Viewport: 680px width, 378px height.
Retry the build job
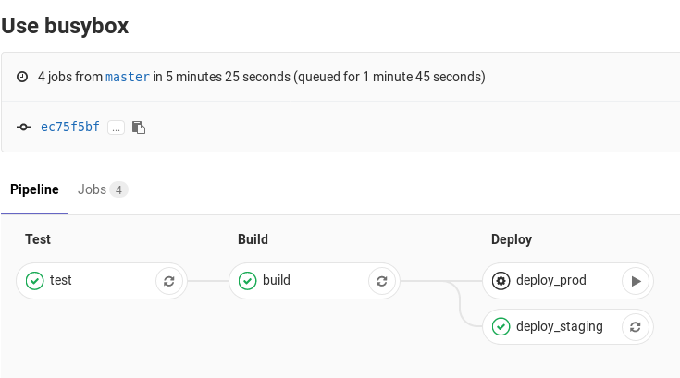[x=381, y=281]
